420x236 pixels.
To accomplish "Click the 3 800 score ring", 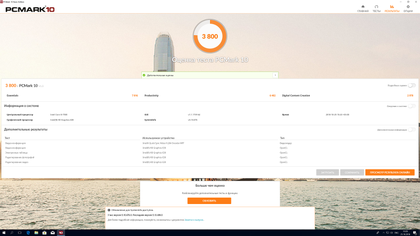I will [x=209, y=36].
